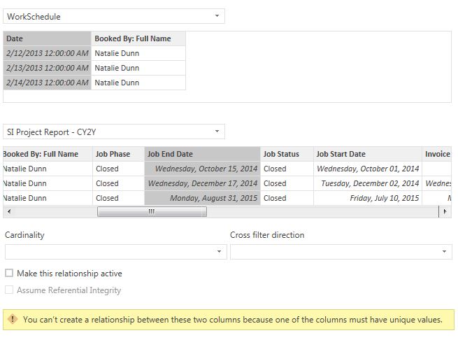Click the warning message about unique values
Image resolution: width=458 pixels, height=340 pixels.
pos(233,320)
